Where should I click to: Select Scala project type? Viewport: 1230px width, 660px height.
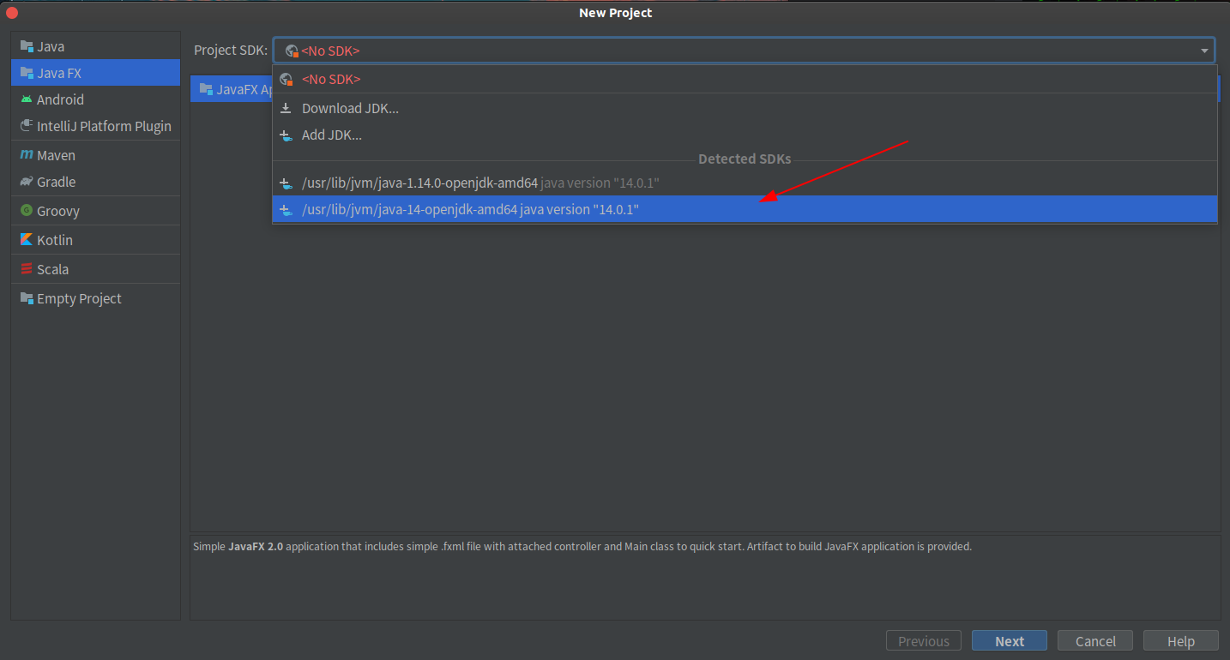(x=95, y=269)
